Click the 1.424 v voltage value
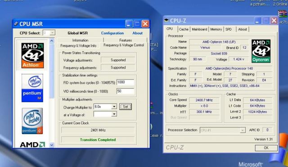288x167 pixels. [238, 59]
